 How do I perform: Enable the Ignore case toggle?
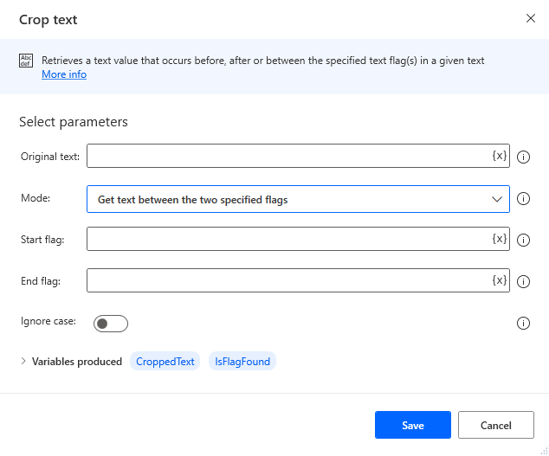click(111, 324)
